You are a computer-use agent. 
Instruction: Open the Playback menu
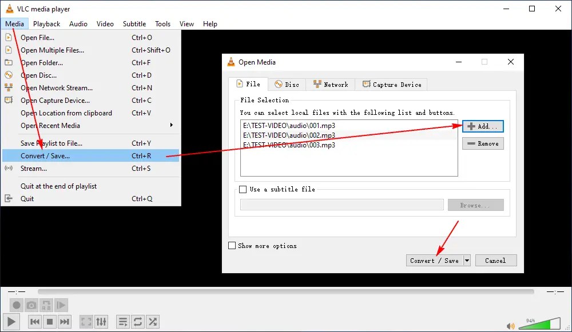click(46, 23)
